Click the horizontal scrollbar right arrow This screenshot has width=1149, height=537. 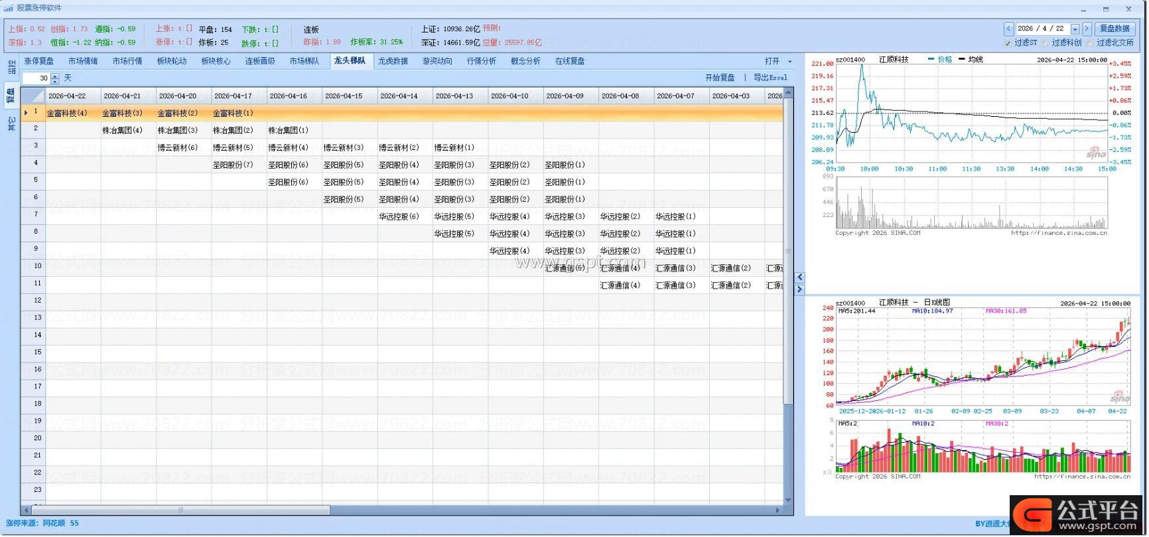coord(777,510)
